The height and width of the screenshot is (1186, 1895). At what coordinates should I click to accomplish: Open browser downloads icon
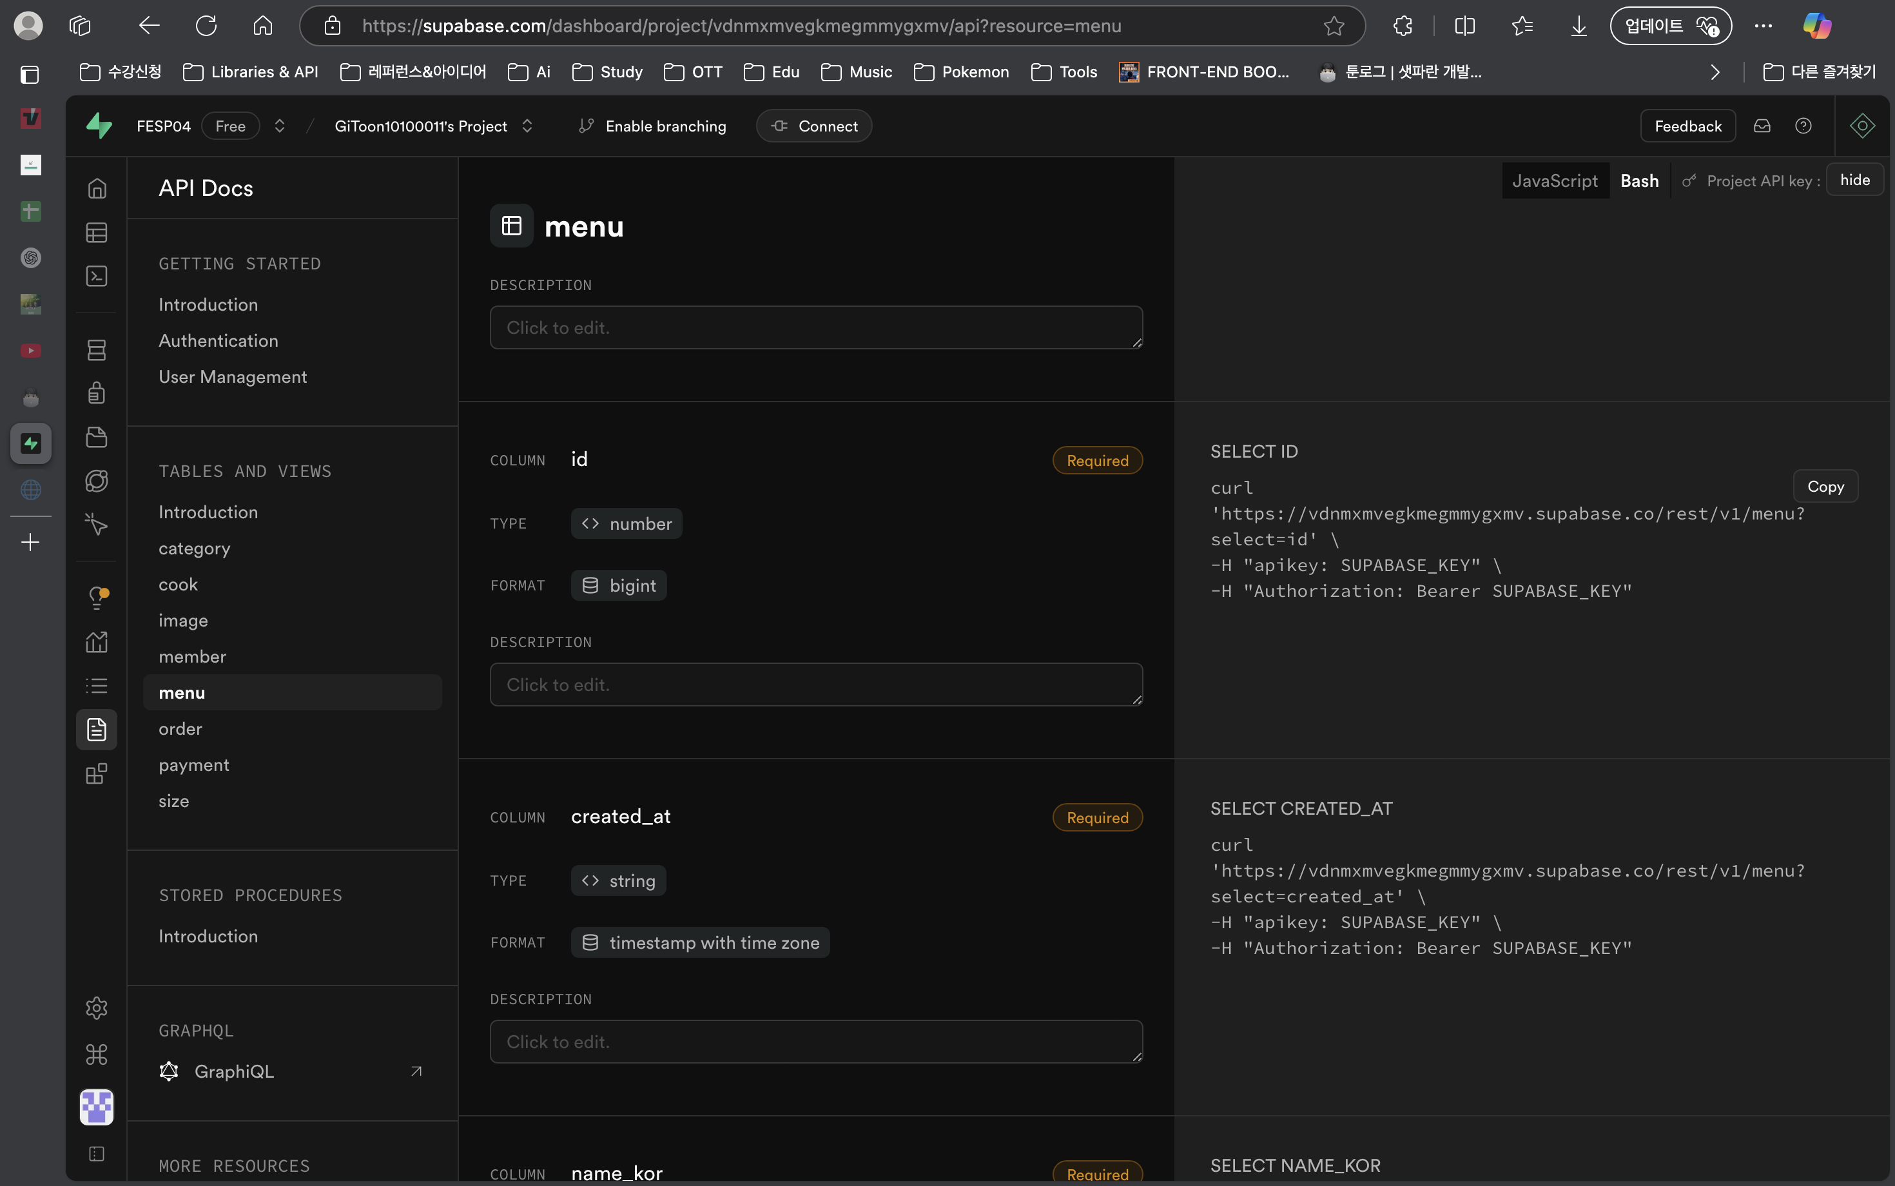1579,26
